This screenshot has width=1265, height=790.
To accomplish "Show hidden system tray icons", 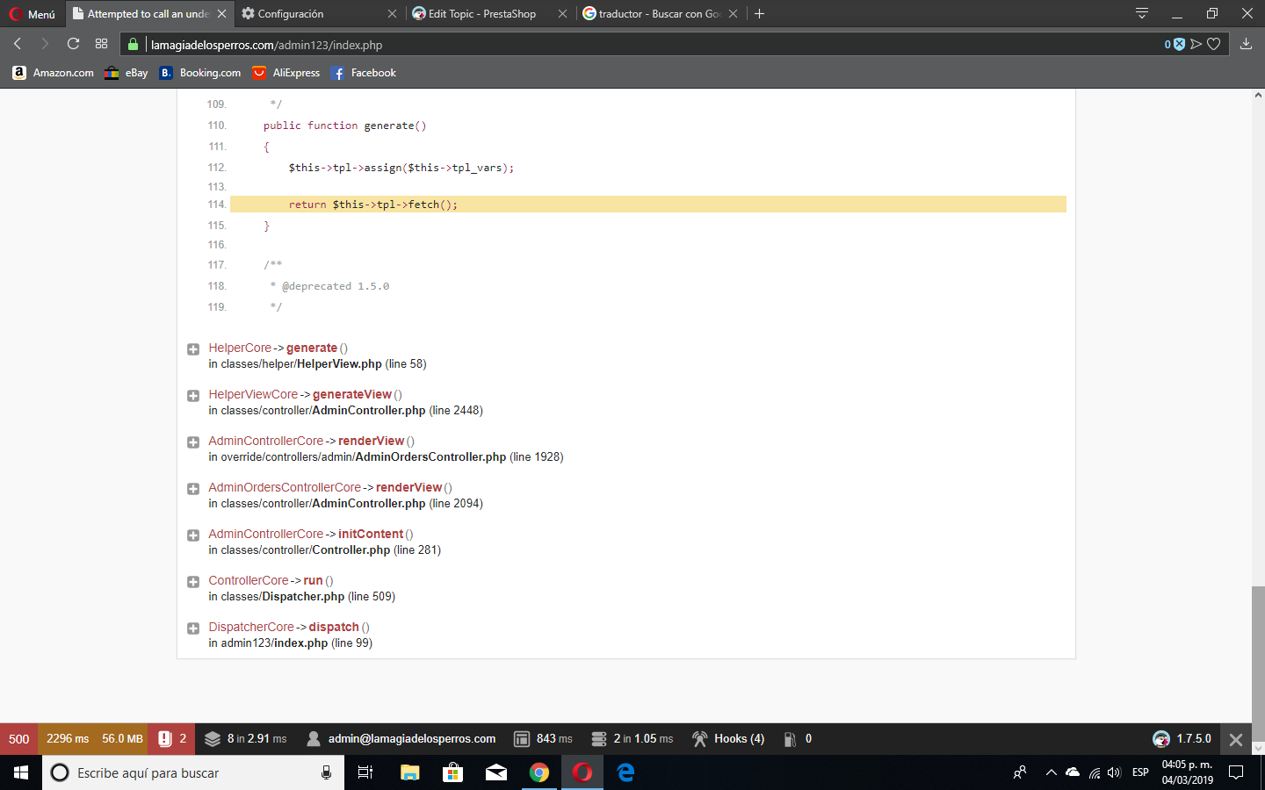I will (x=1051, y=772).
